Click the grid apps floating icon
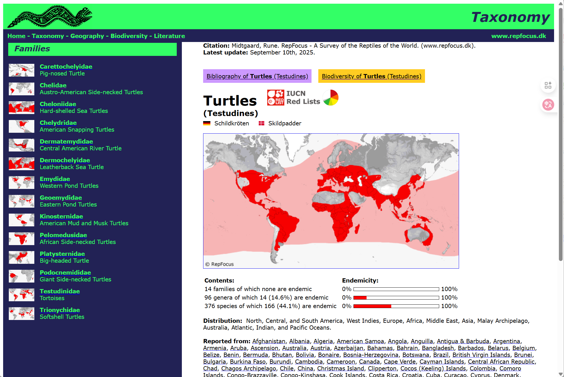 point(548,85)
